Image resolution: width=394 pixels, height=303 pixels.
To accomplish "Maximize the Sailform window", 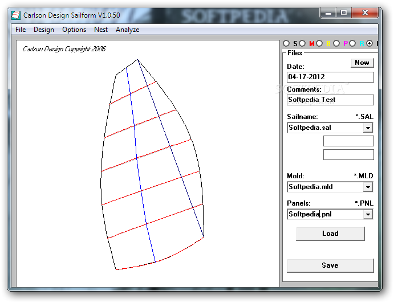I will tap(344, 13).
